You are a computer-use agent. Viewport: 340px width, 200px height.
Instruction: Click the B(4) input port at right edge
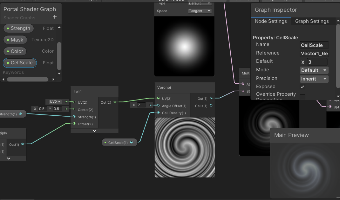click(x=330, y=106)
